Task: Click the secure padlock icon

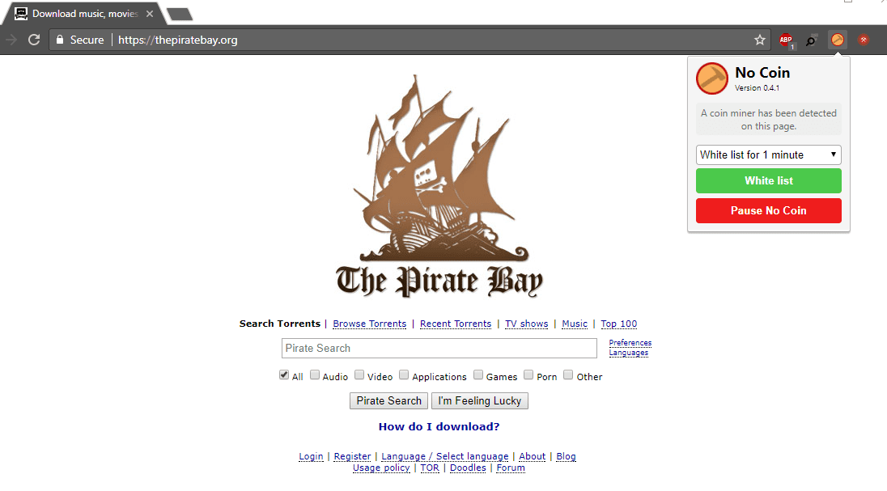Action: [x=60, y=40]
